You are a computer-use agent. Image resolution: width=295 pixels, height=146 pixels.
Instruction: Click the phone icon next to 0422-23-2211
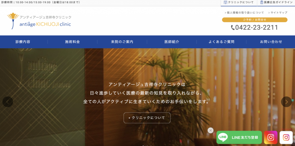coord(233,28)
